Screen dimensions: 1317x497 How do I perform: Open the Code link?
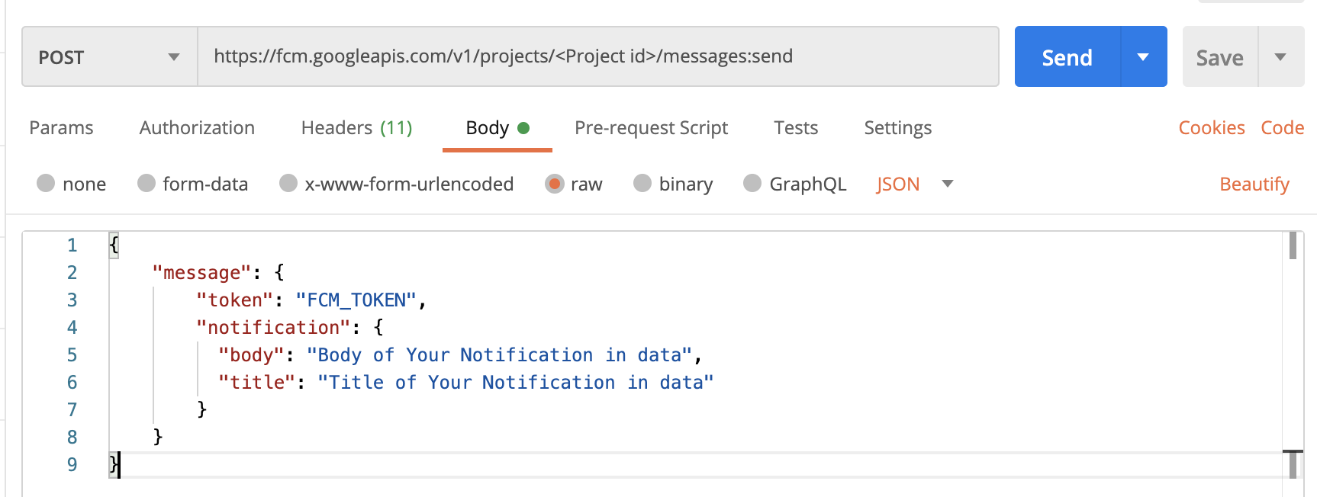click(1282, 128)
